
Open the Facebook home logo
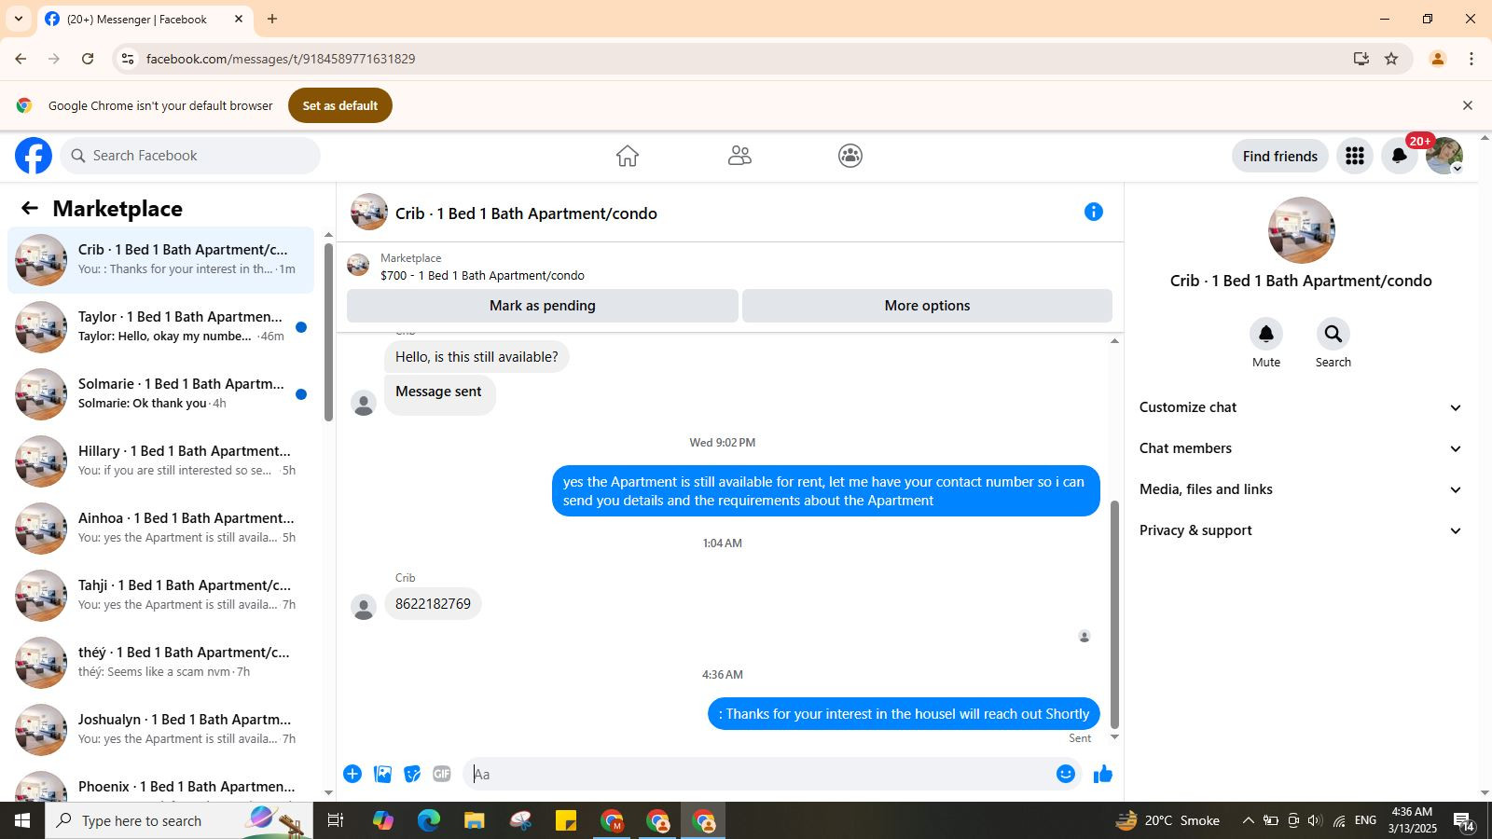point(34,156)
